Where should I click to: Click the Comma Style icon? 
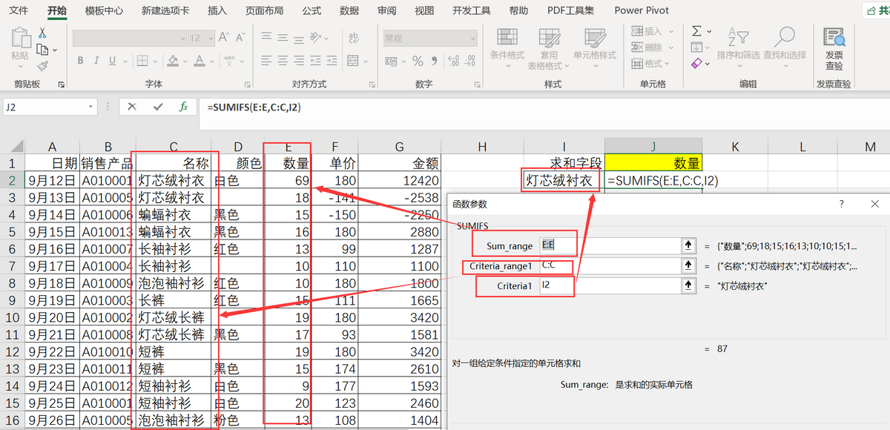pos(434,61)
